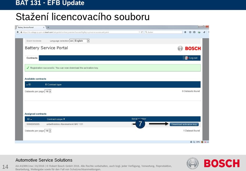Click the 'Registration successful' message text
This screenshot has width=246, height=171.
coord(64,68)
